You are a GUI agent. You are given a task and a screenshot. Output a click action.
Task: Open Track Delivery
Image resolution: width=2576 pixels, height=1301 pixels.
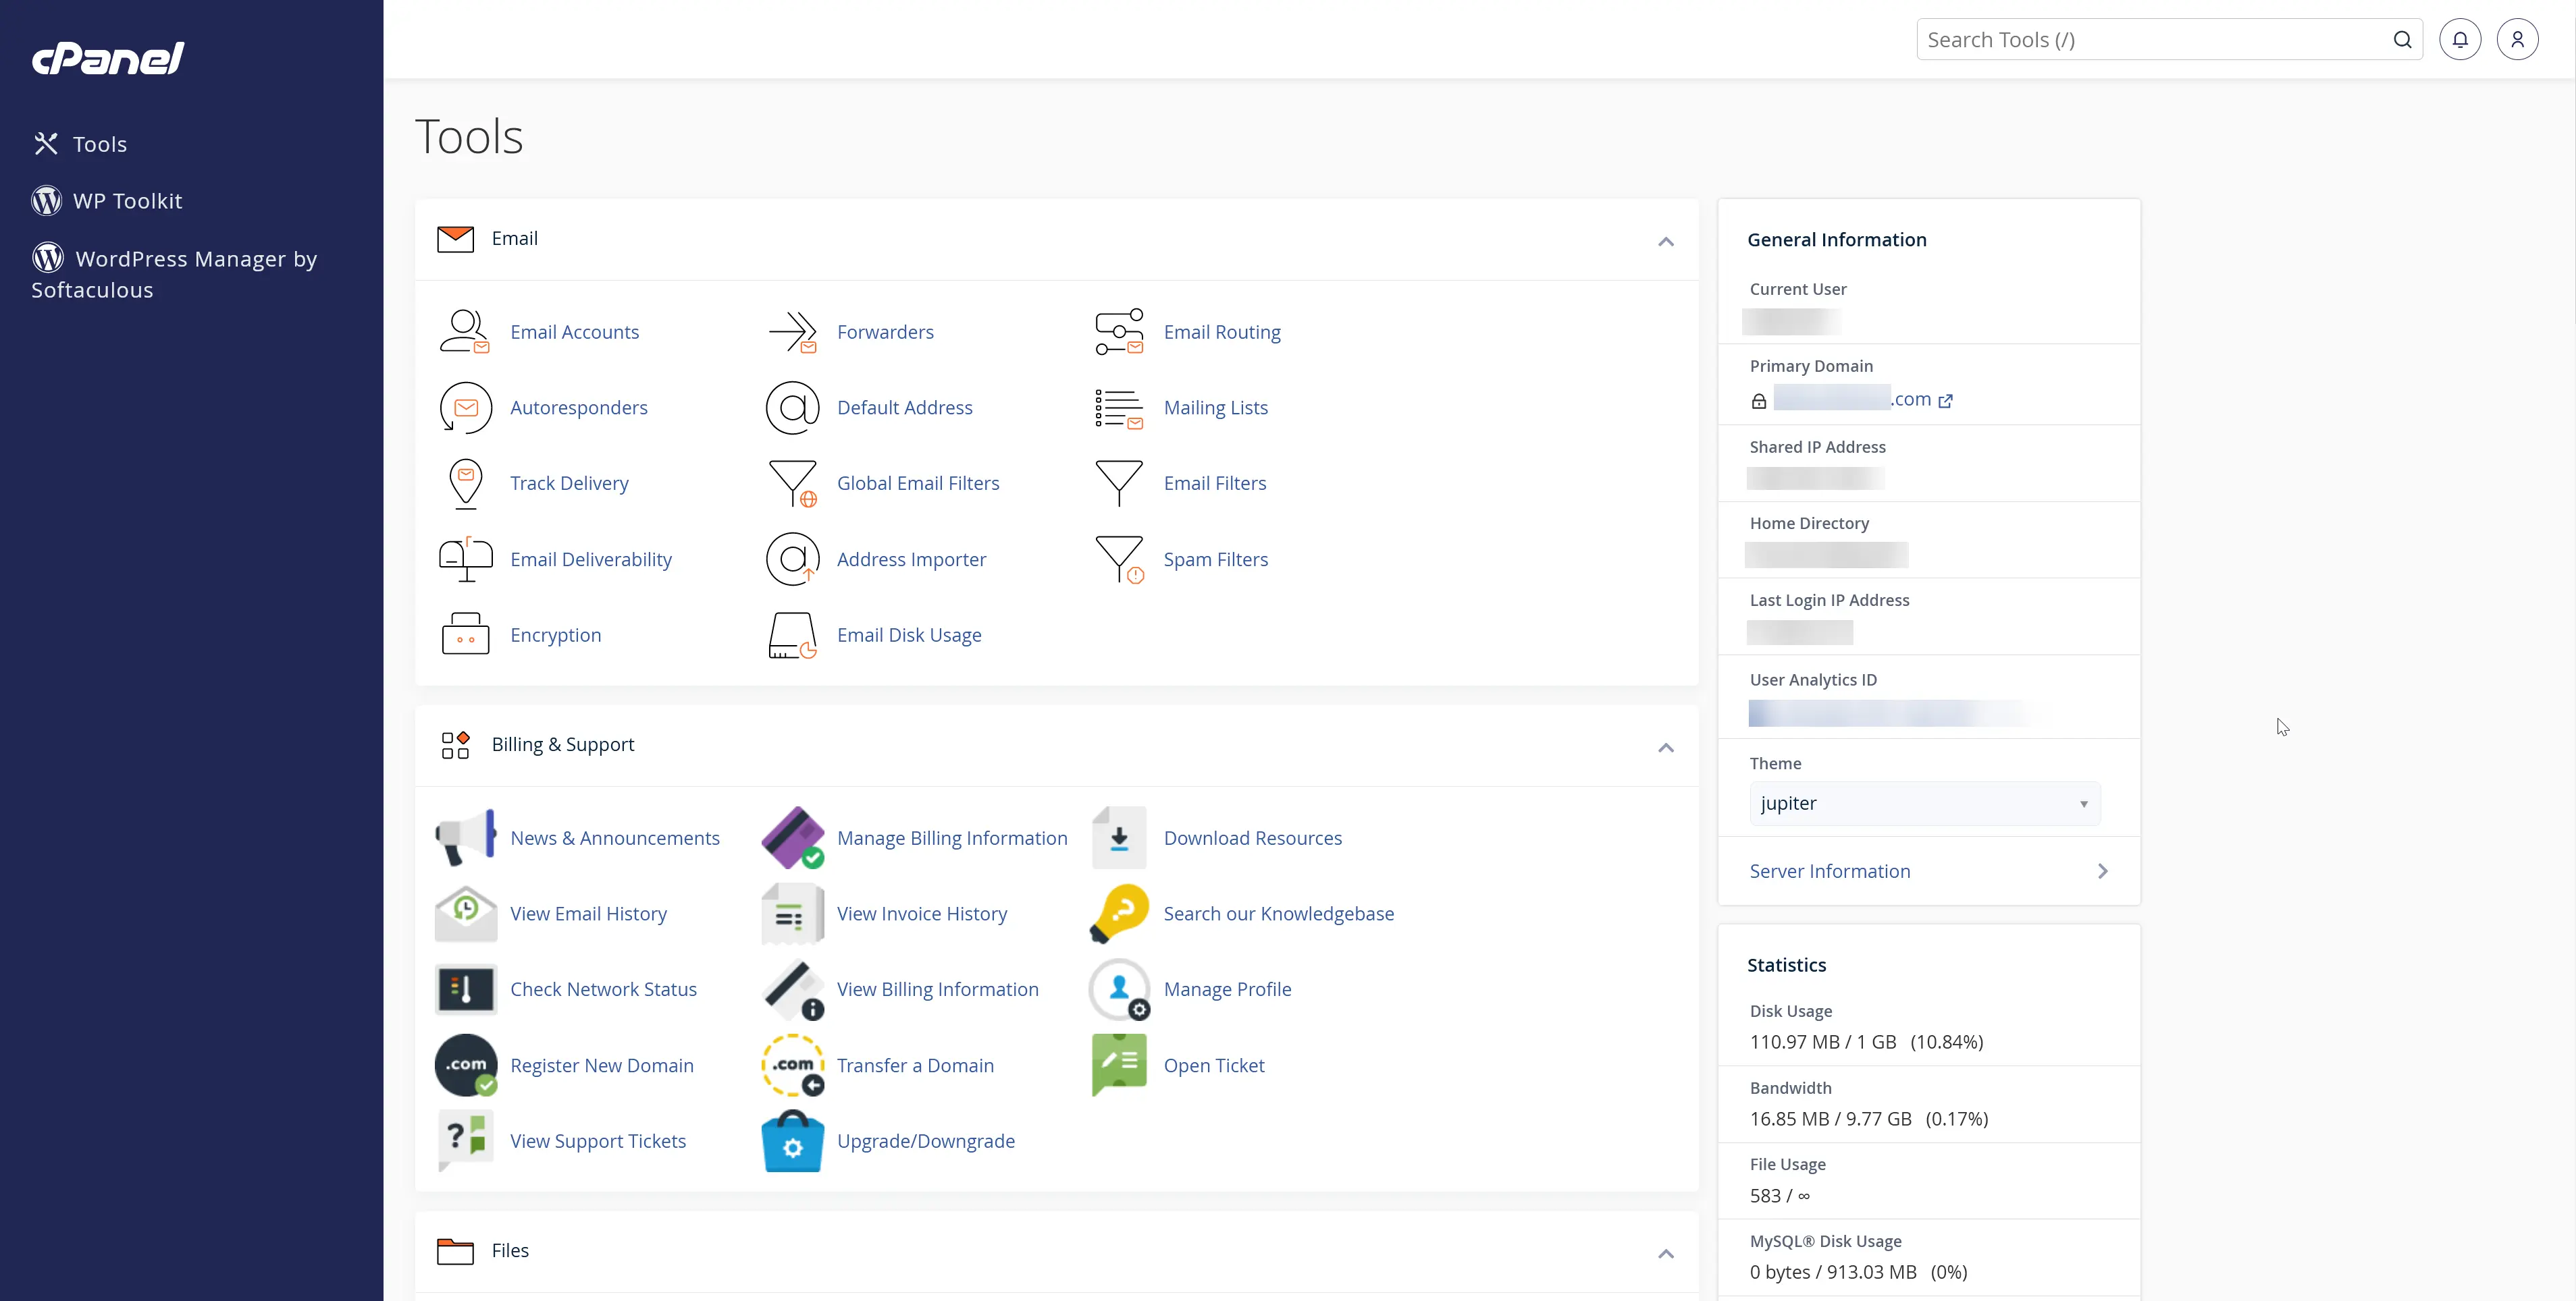click(x=570, y=482)
